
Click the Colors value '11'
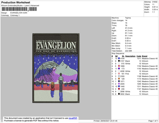(x=153, y=5)
